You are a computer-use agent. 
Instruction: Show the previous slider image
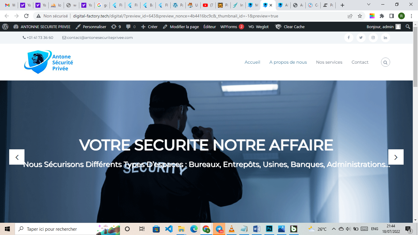17,157
